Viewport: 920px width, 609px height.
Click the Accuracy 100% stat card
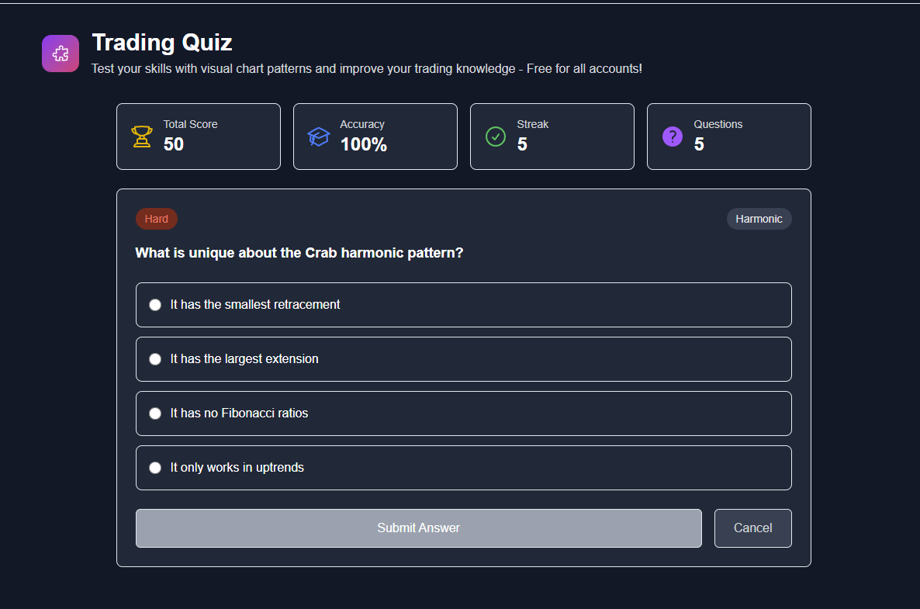375,136
